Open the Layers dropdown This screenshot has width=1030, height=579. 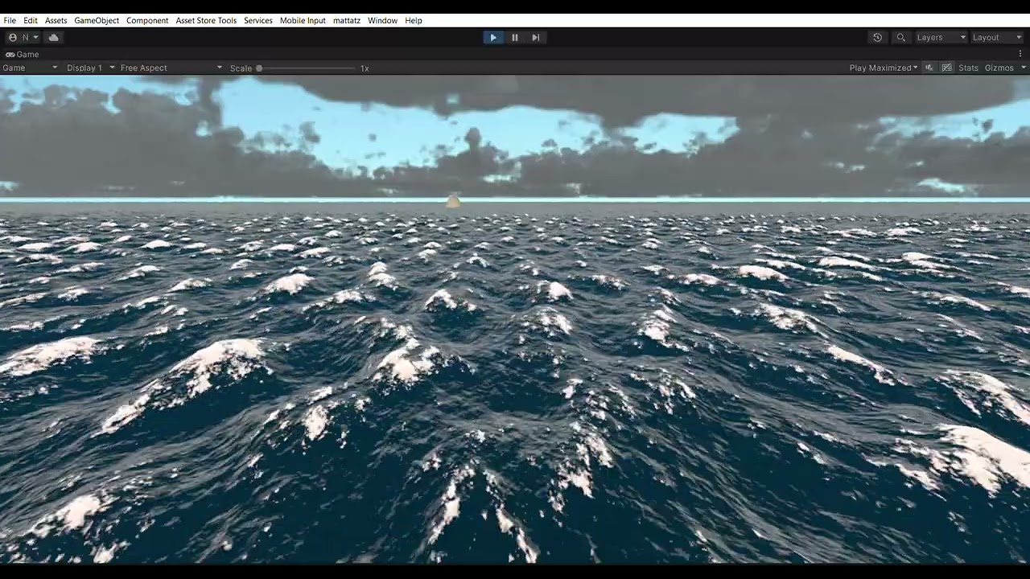click(940, 38)
